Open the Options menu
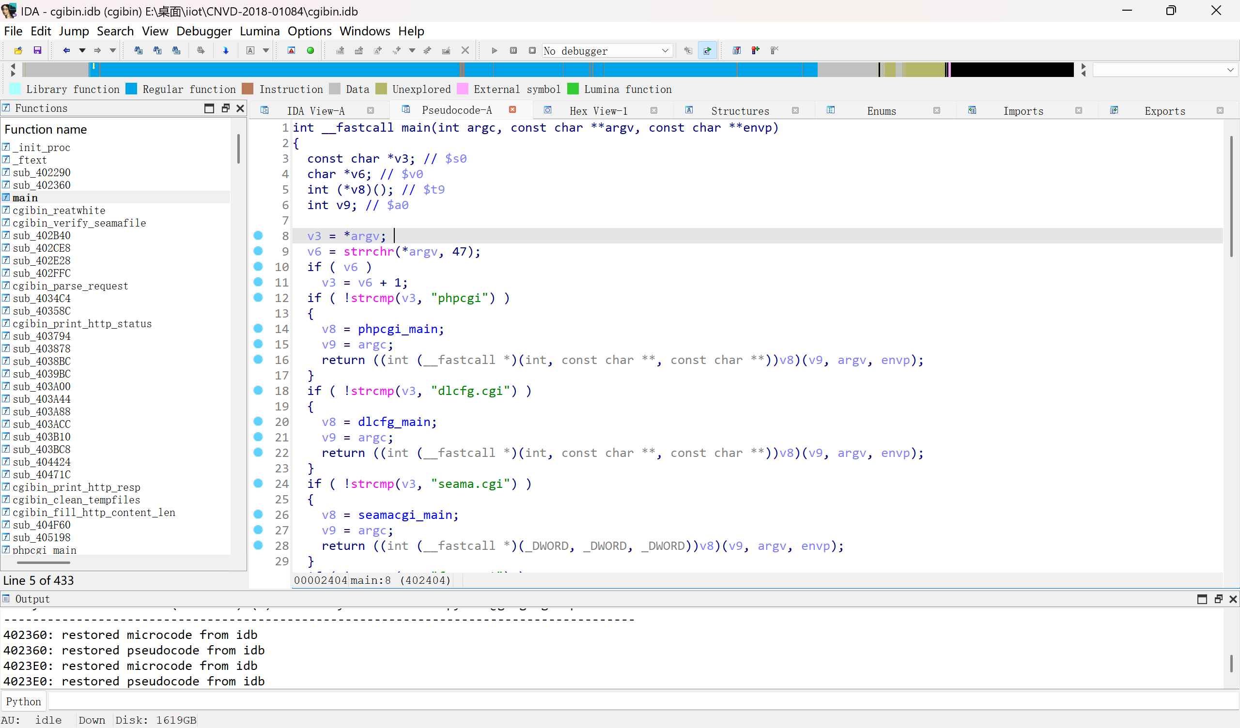Image resolution: width=1240 pixels, height=728 pixels. [310, 31]
